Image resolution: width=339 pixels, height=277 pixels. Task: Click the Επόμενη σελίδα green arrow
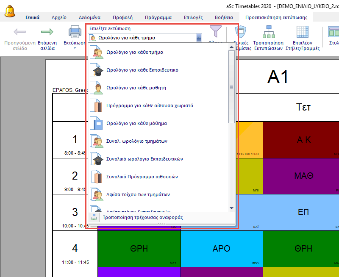47,32
